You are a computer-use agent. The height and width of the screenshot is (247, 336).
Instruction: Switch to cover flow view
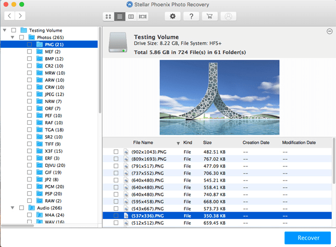pos(143,17)
